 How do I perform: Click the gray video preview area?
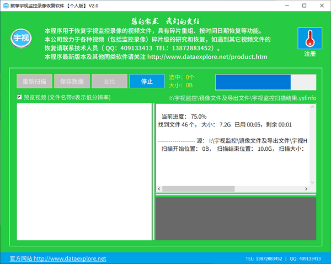coord(236,218)
